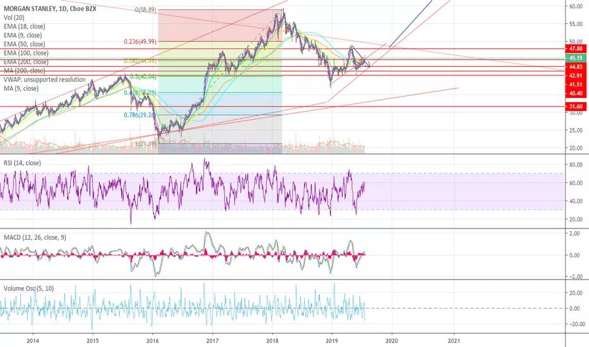Viewport: 589px width, 347px height.
Task: Click 25.00 on the price scale
Action: tap(576, 130)
